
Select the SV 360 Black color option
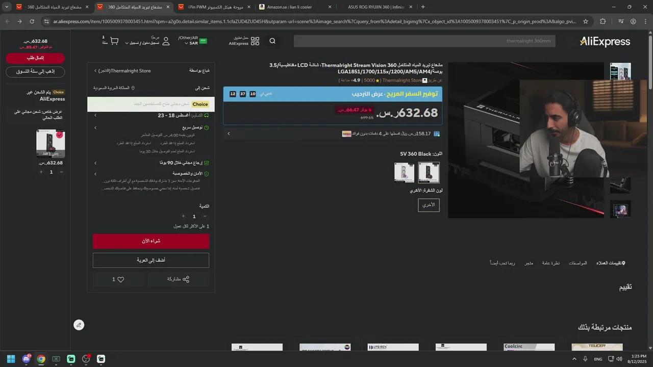[x=429, y=172]
